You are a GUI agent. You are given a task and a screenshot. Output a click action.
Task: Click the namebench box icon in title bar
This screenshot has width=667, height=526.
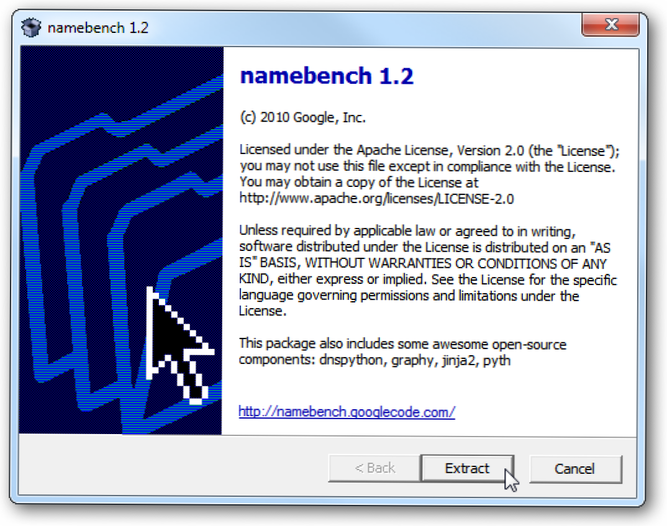click(31, 28)
